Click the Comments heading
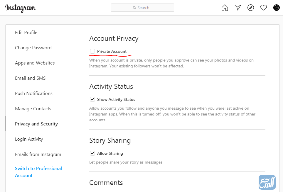 (x=106, y=183)
